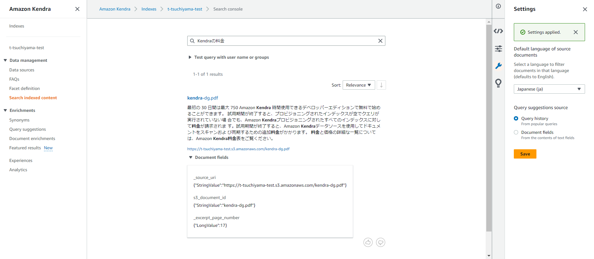Click Search console breadcrumb text

[x=228, y=9]
